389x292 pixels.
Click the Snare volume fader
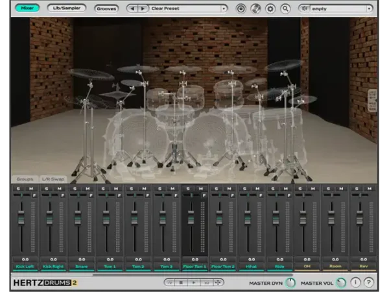coord(78,217)
